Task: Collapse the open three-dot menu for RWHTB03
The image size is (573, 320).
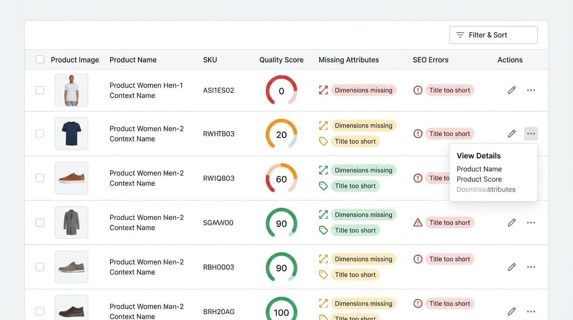Action: click(x=531, y=134)
